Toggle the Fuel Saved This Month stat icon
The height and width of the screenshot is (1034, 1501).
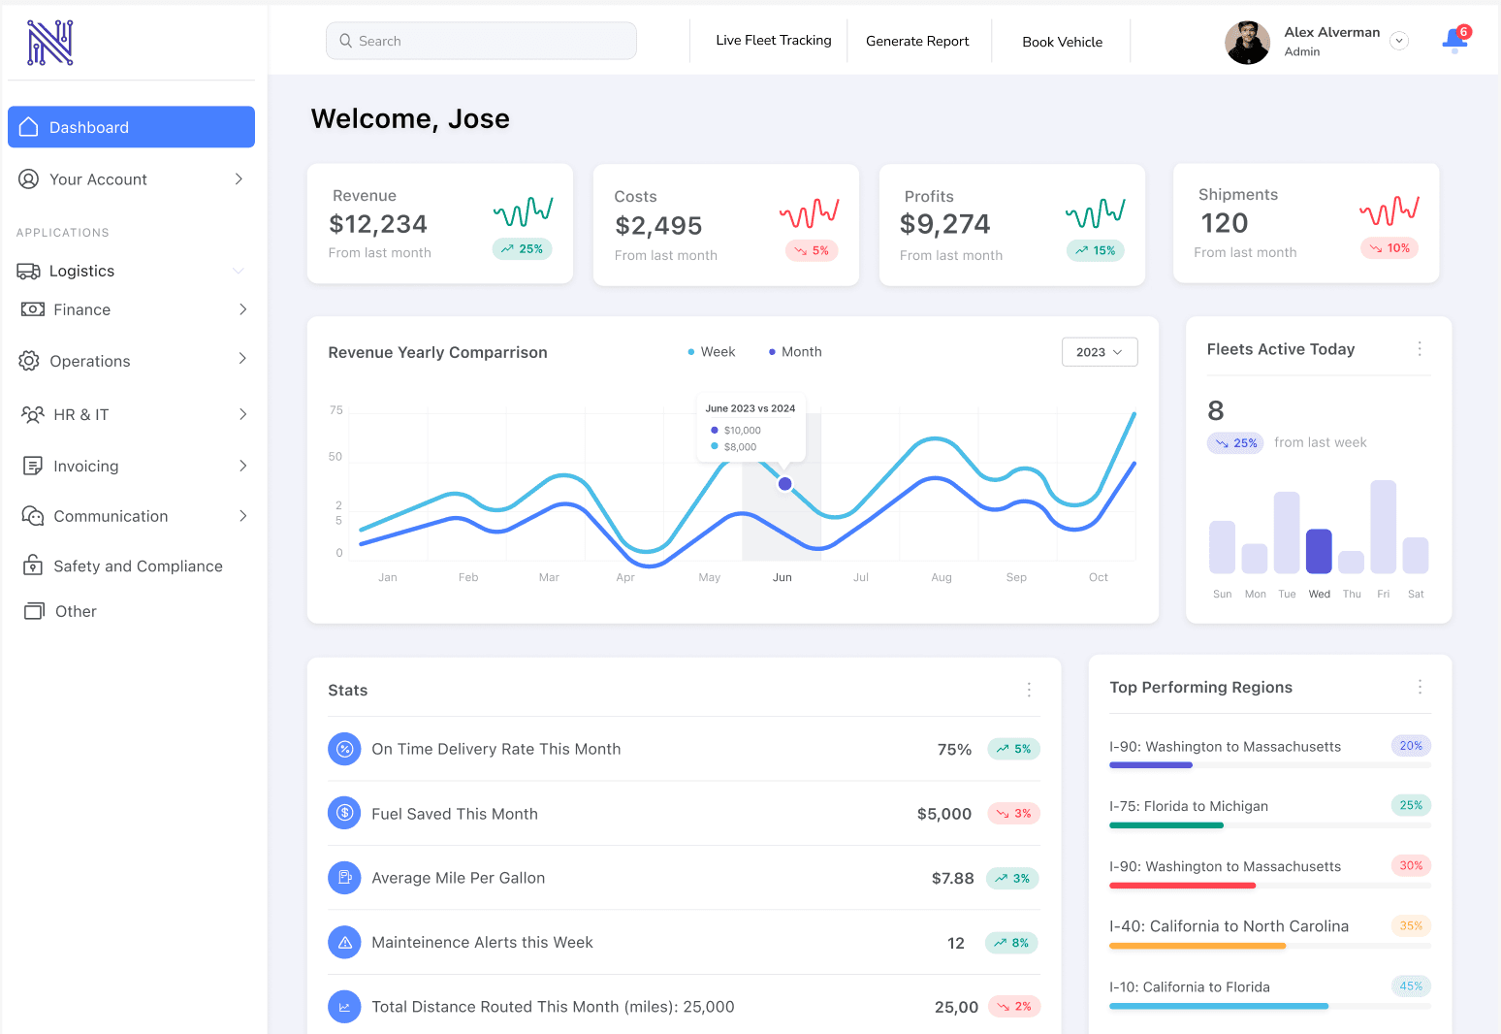[x=344, y=813]
